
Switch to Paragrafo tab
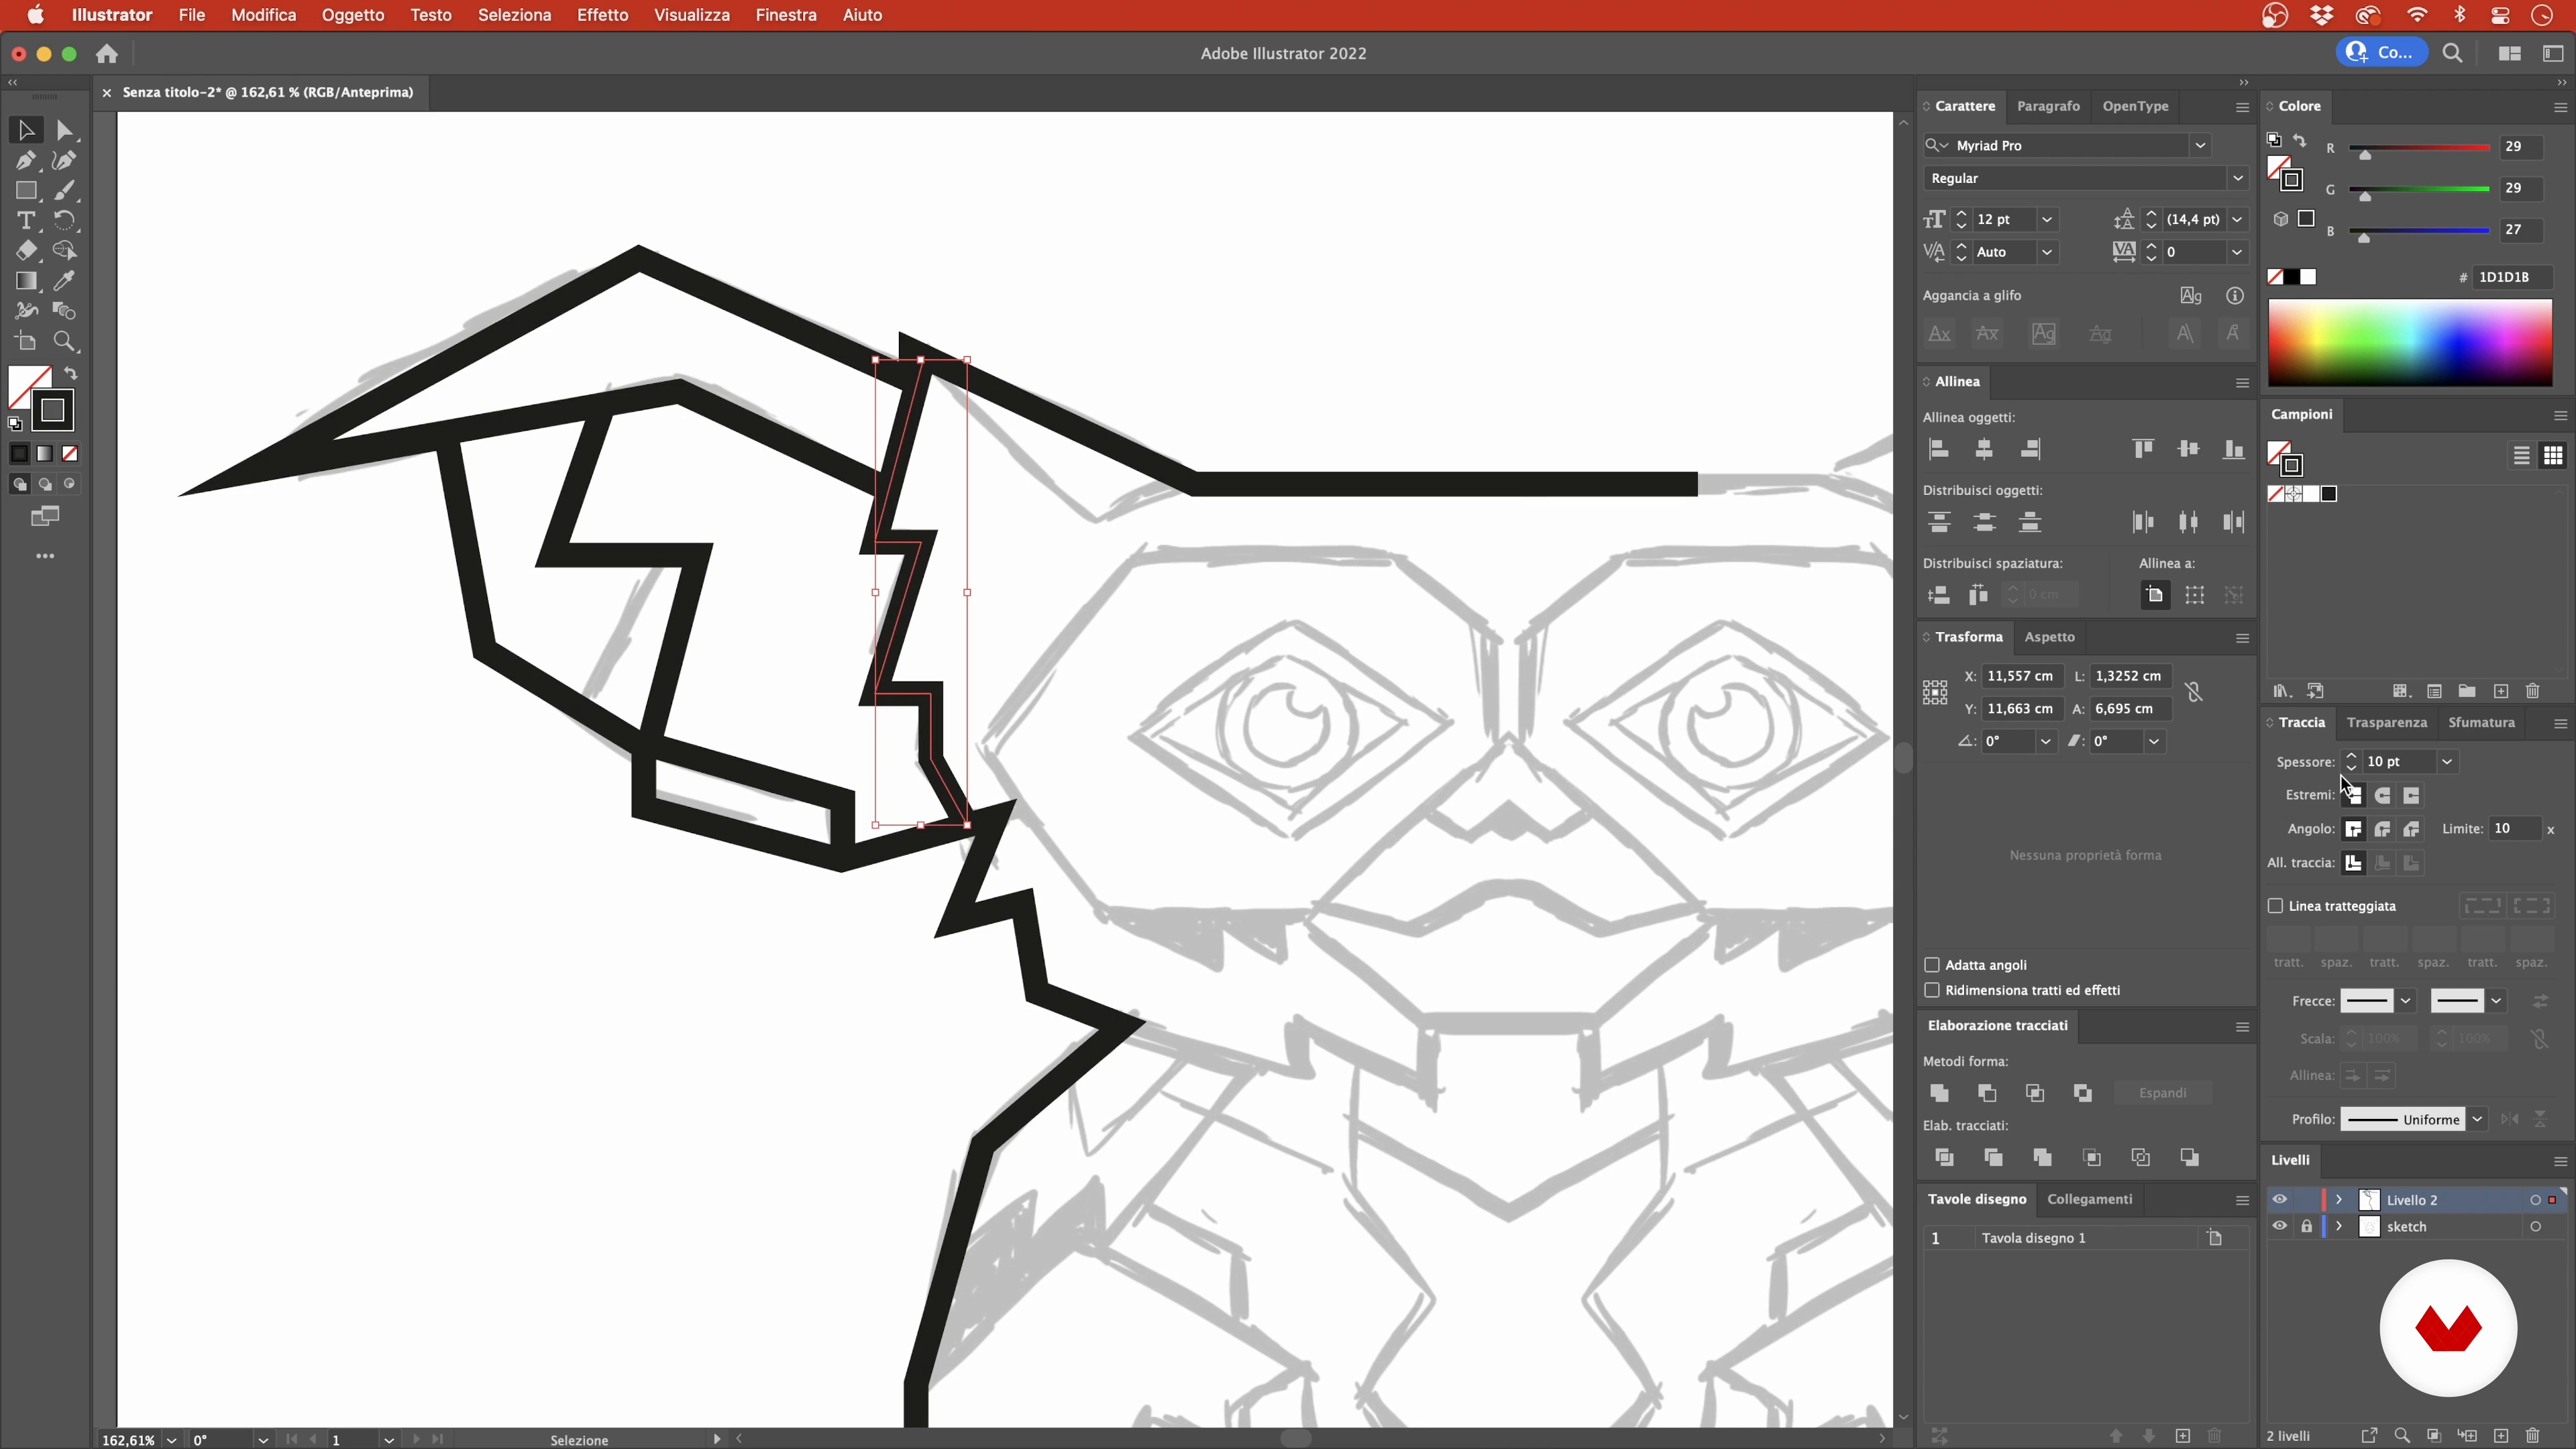point(2048,106)
